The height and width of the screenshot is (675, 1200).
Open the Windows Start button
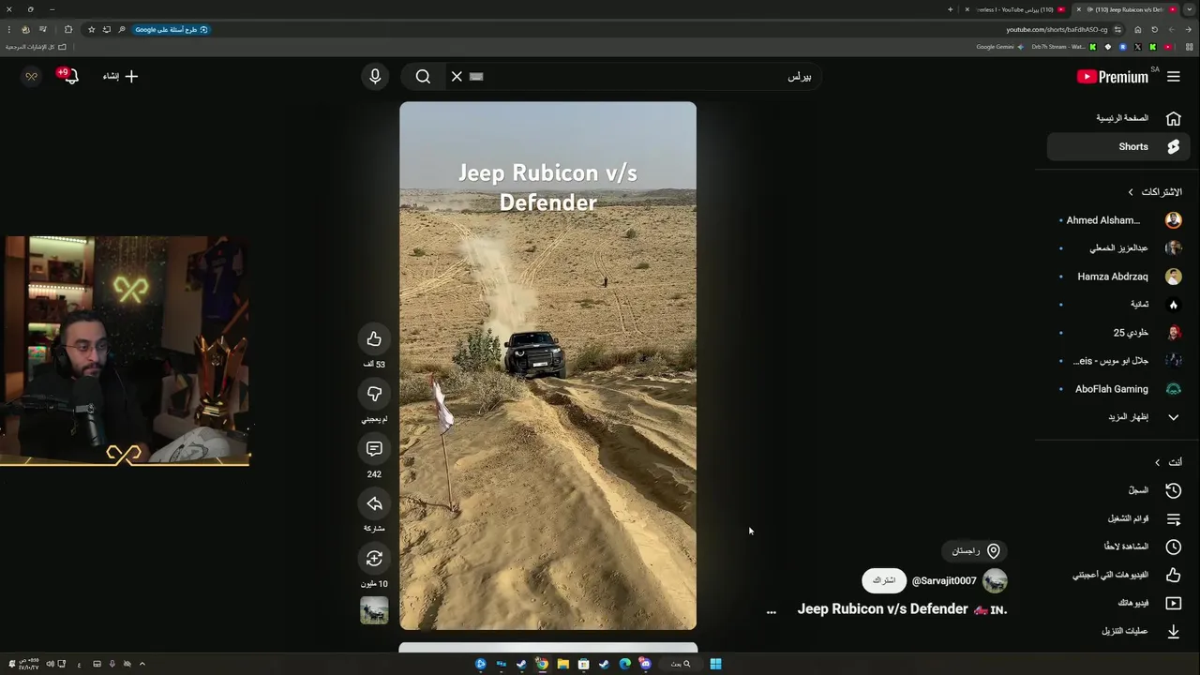715,664
